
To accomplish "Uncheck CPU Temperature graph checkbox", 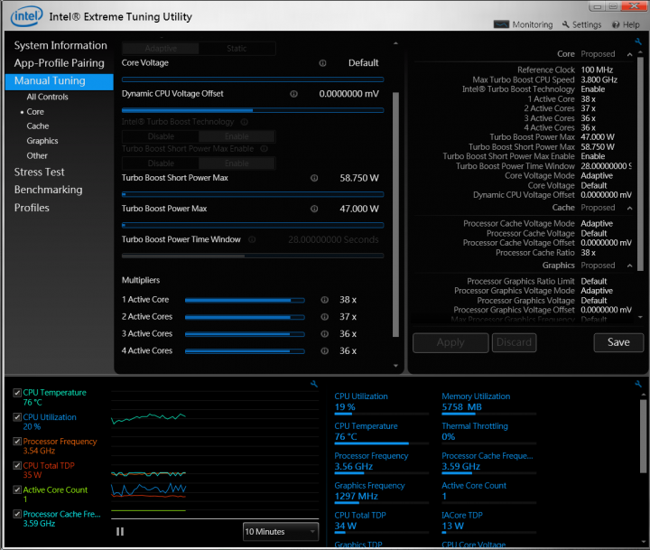I will pos(17,392).
